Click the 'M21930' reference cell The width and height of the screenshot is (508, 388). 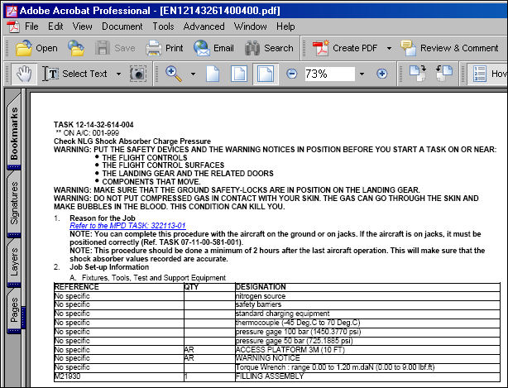tap(119, 376)
